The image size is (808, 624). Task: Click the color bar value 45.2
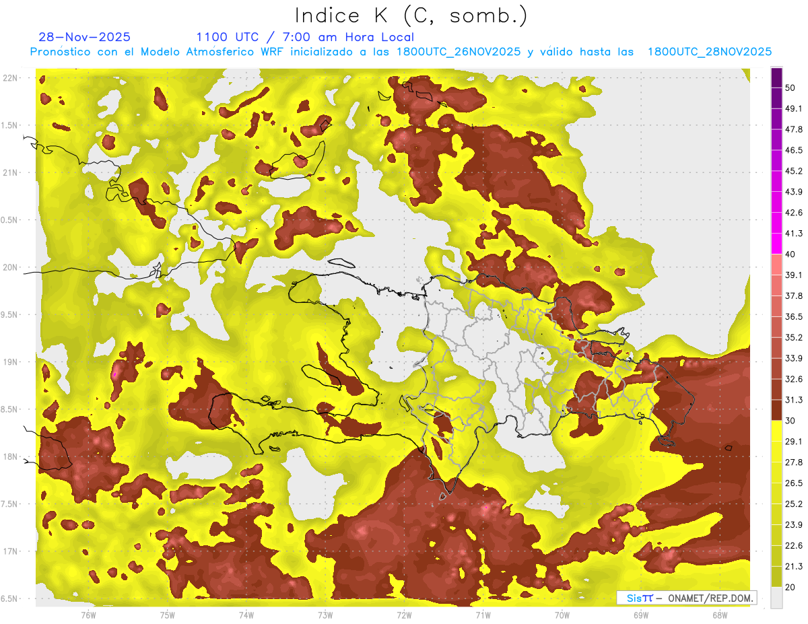point(794,172)
